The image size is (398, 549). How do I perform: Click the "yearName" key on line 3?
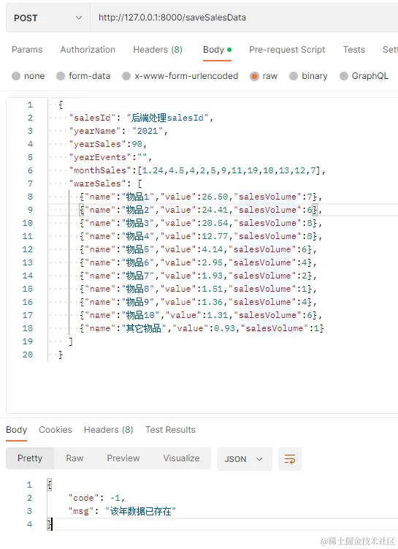pyautogui.click(x=95, y=131)
